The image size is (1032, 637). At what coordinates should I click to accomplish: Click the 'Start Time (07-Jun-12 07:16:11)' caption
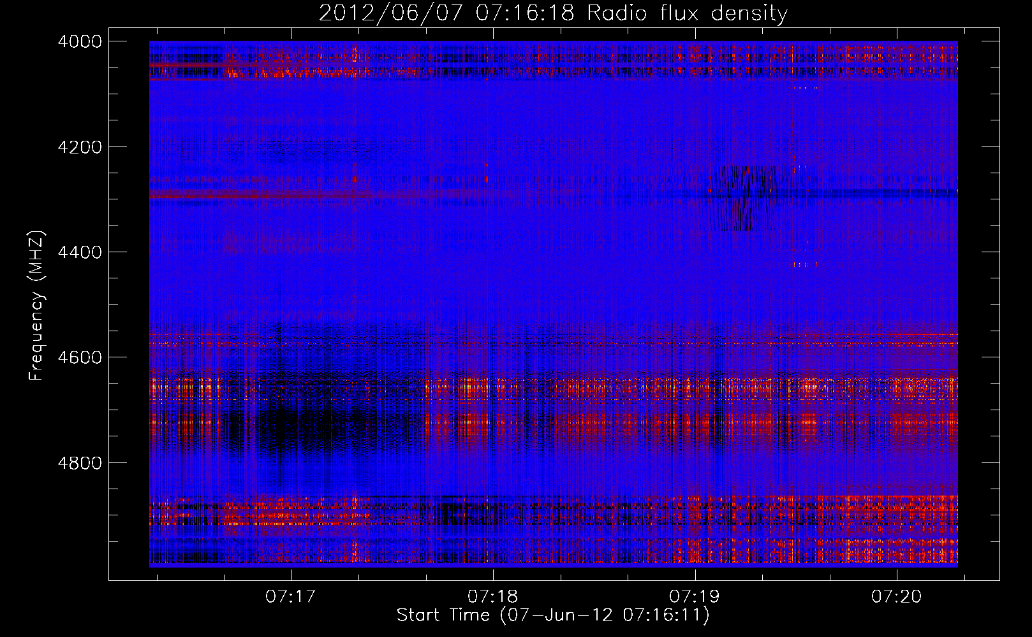(x=553, y=616)
